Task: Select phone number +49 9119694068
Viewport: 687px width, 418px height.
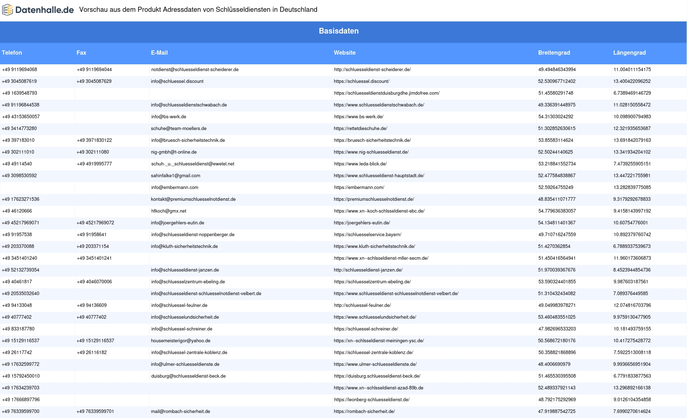Action: pyautogui.click(x=20, y=70)
